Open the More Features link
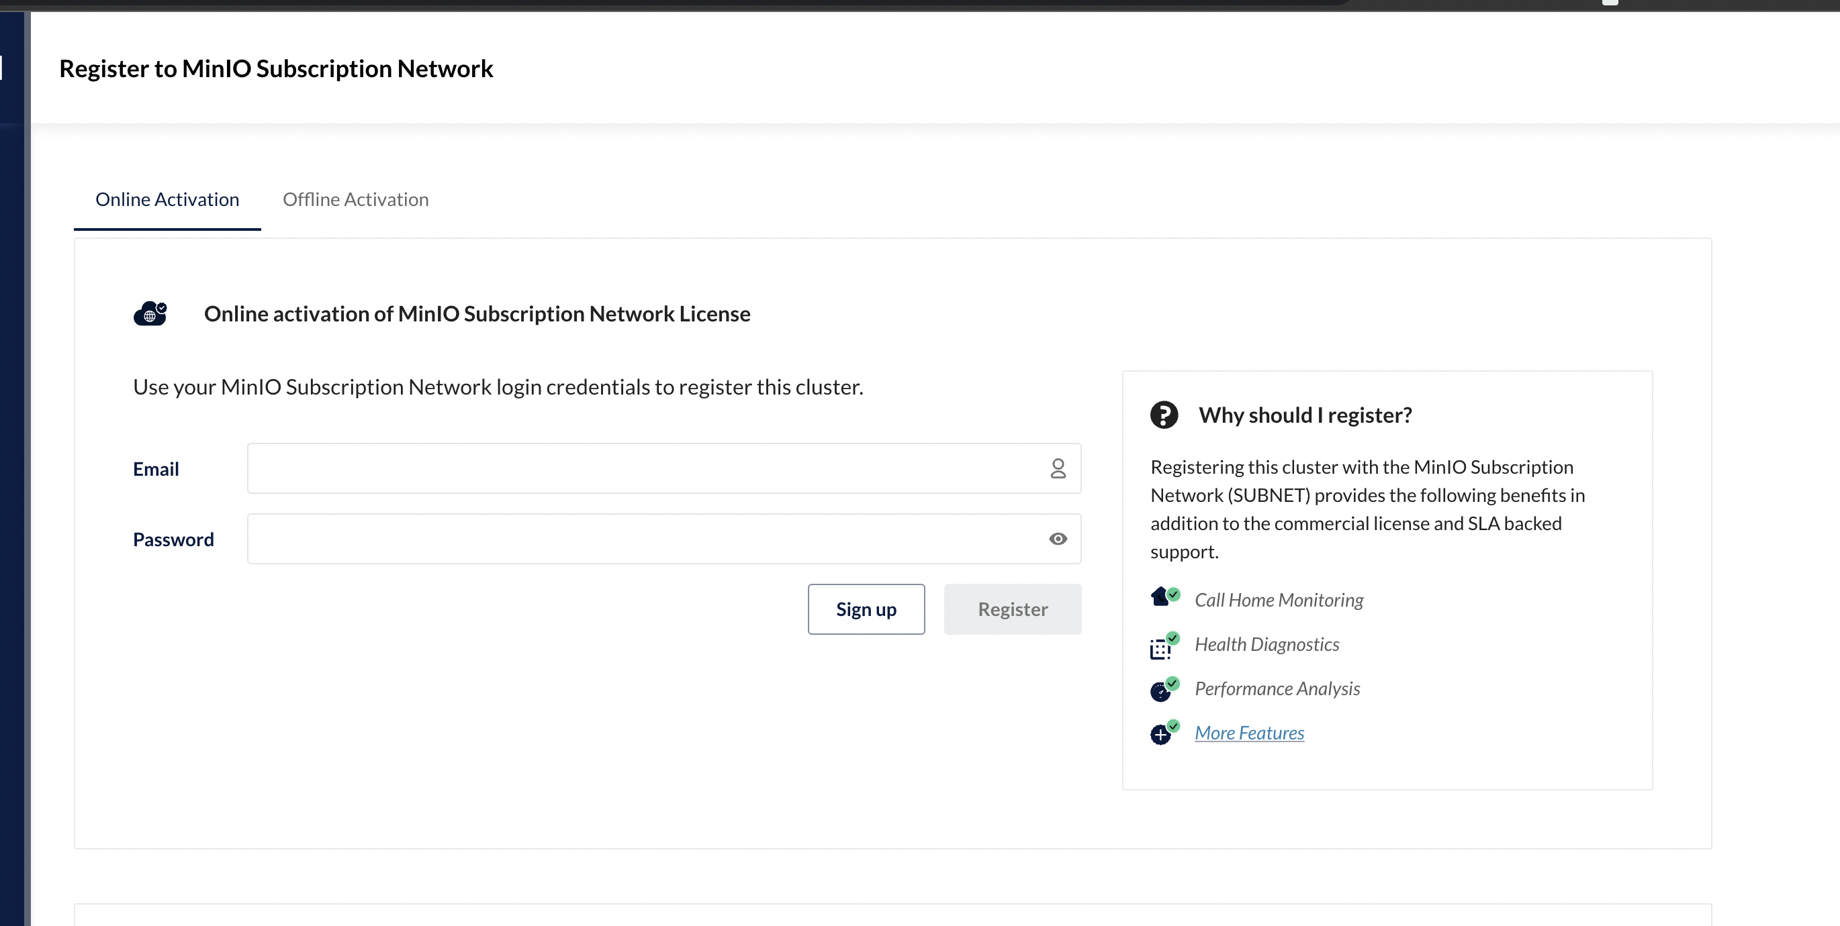This screenshot has width=1840, height=926. pyautogui.click(x=1248, y=733)
